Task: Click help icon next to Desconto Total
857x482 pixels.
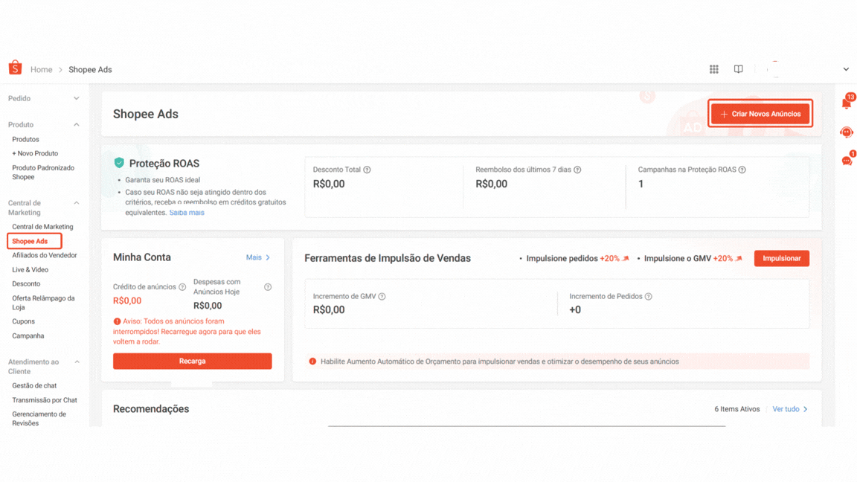Action: pyautogui.click(x=367, y=170)
